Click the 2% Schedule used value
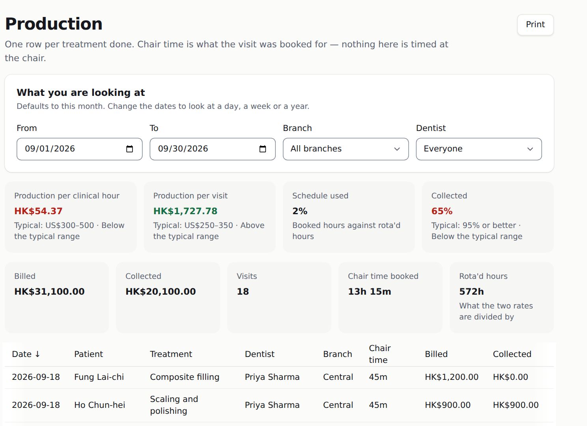This screenshot has height=426, width=587. click(300, 211)
